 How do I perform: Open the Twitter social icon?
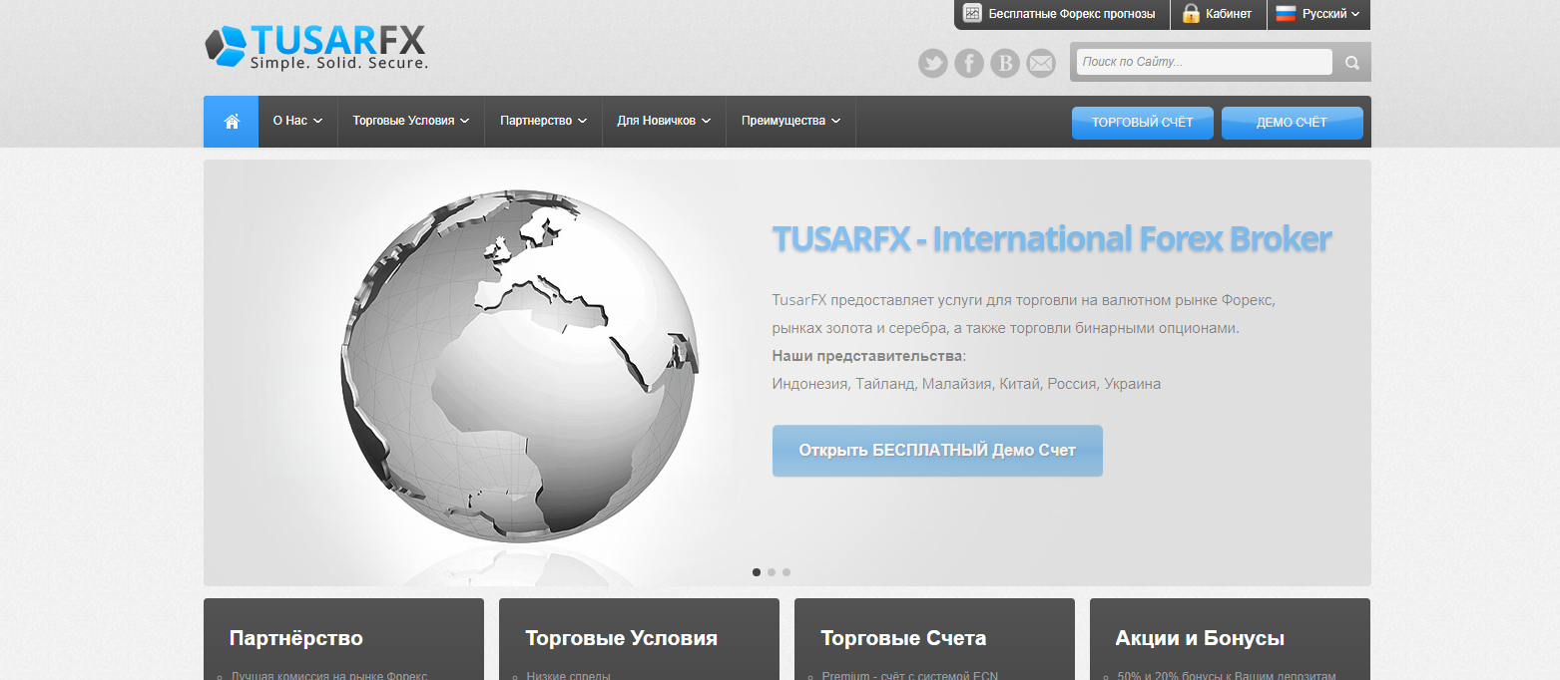click(x=932, y=64)
